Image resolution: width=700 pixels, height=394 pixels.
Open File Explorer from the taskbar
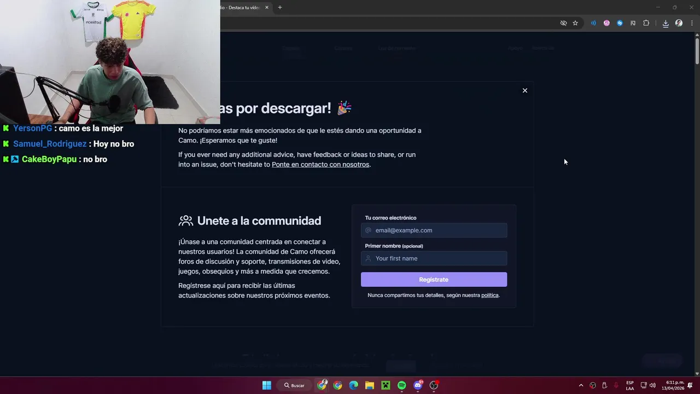click(x=369, y=385)
